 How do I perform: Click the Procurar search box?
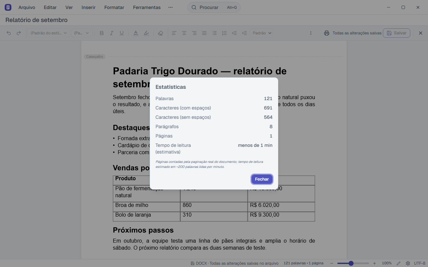coord(214,7)
